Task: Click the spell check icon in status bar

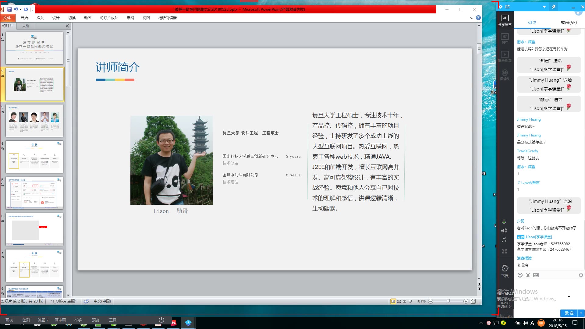Action: [x=86, y=301]
